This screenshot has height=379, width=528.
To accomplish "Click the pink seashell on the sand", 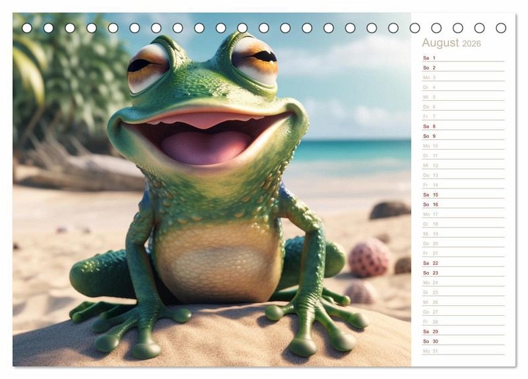I will 368,258.
